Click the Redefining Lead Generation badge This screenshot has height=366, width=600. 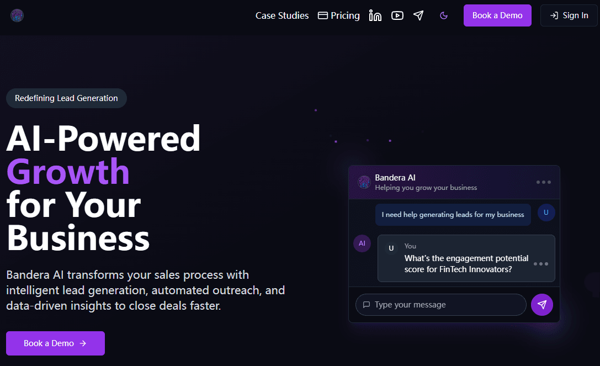66,98
